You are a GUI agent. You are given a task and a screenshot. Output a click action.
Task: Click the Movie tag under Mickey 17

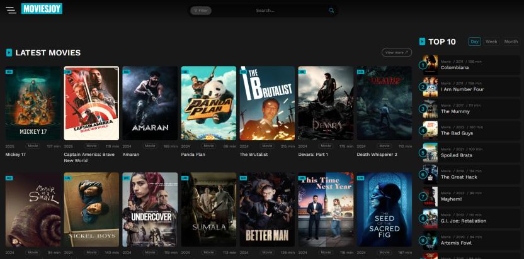[x=33, y=146]
